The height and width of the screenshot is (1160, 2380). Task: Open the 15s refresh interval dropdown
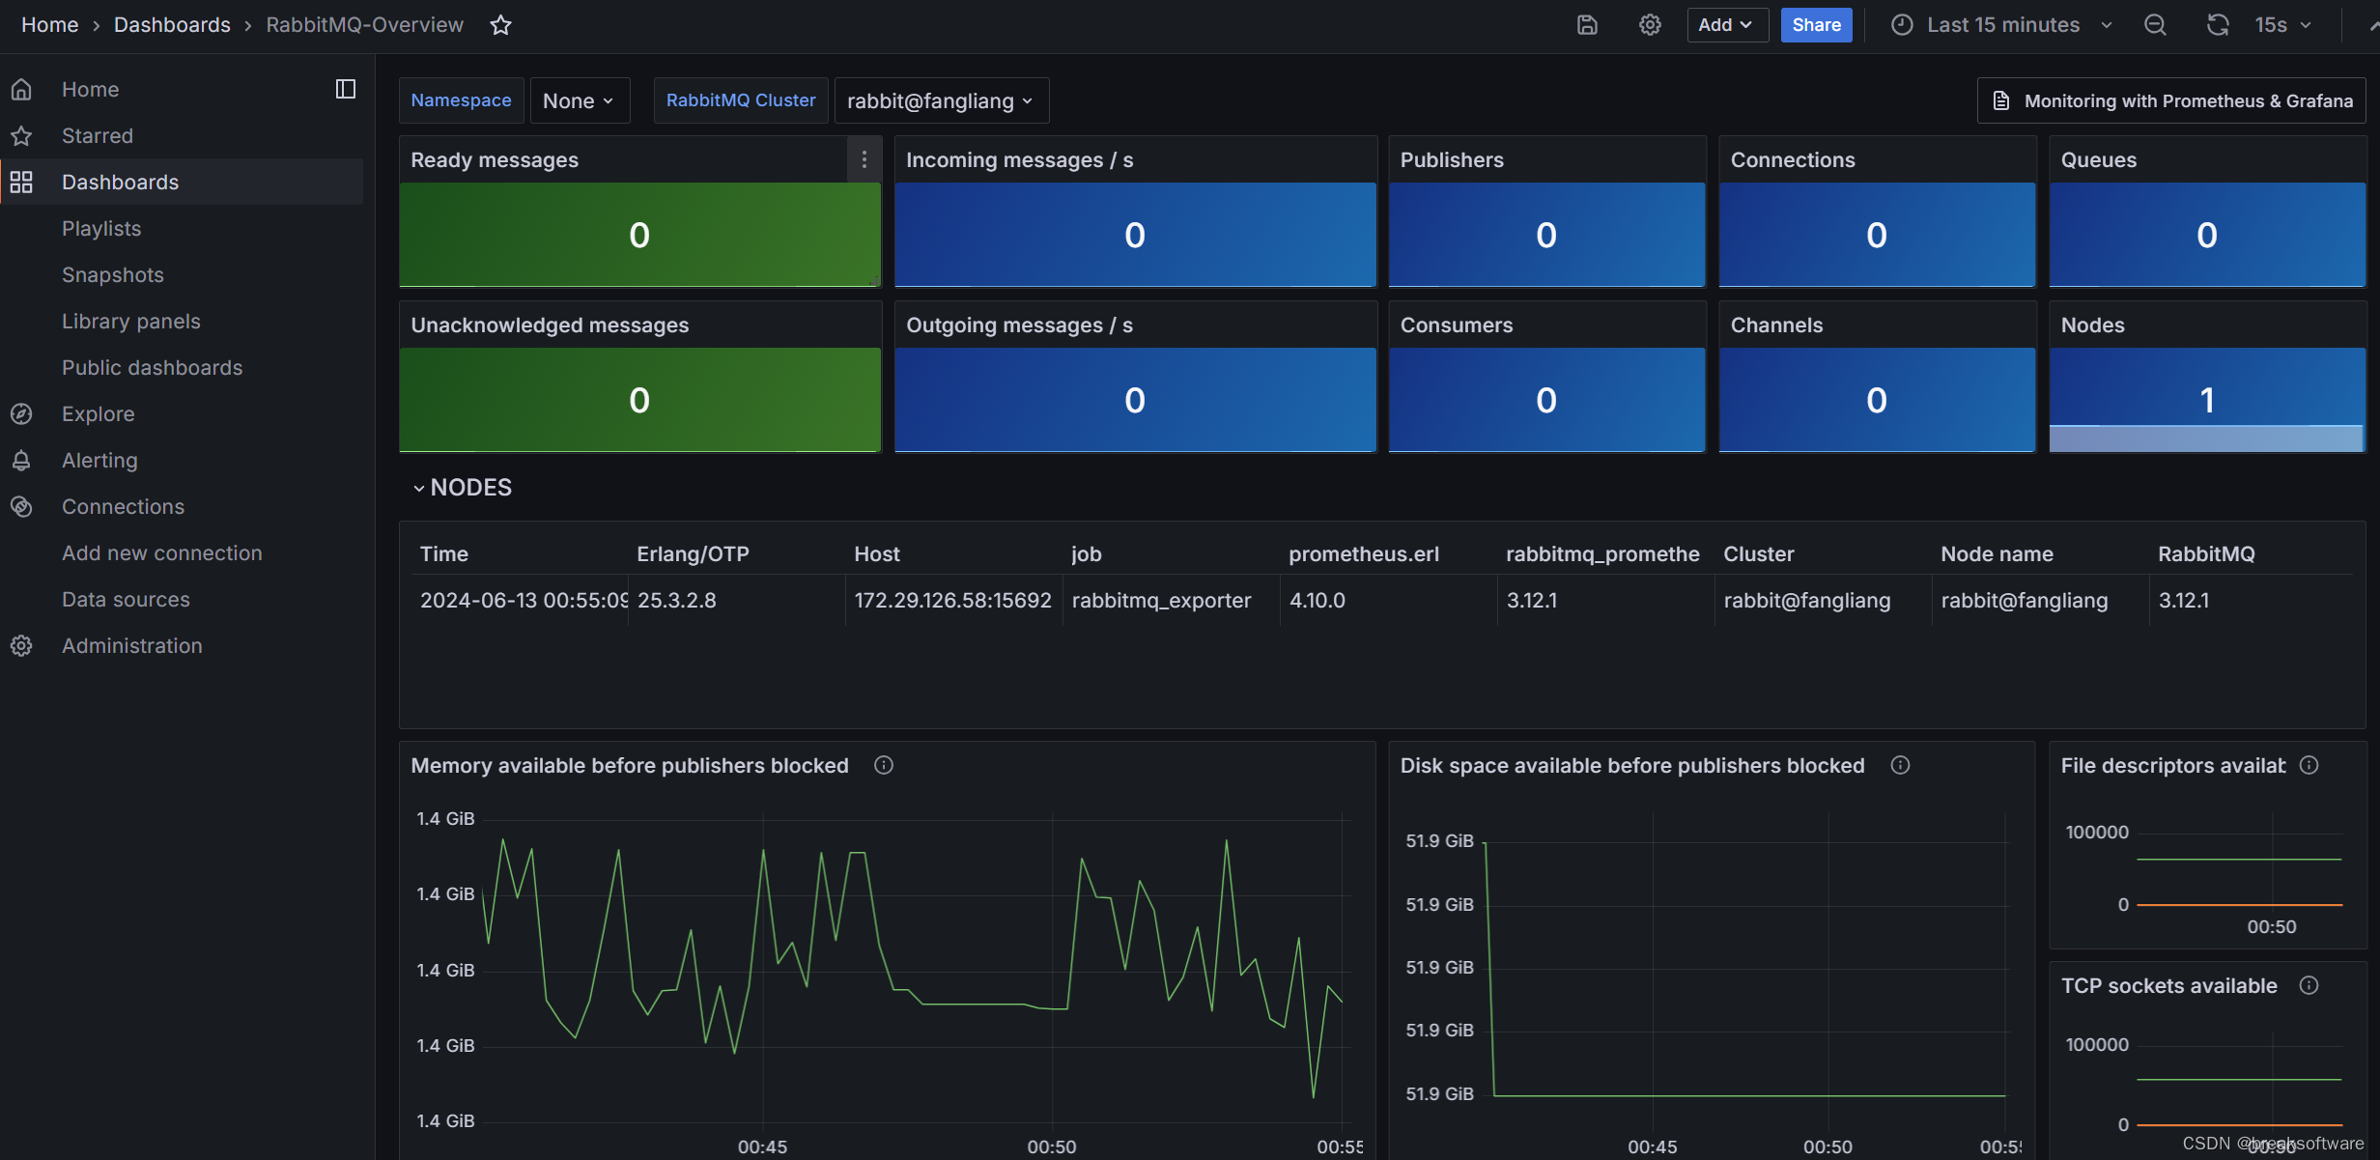[2282, 25]
